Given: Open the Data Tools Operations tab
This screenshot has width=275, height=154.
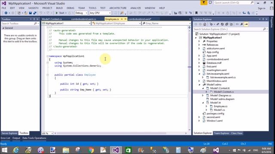Looking at the screenshot, I should [34, 138].
